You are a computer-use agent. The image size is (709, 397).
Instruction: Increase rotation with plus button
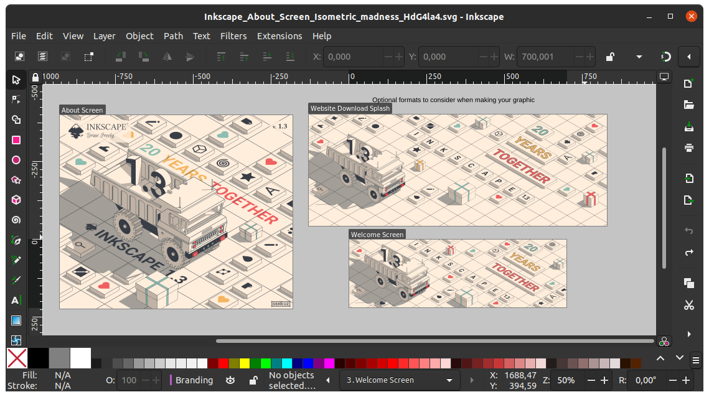point(686,380)
